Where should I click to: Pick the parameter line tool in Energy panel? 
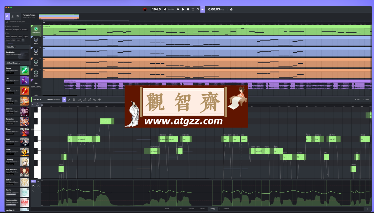point(33,191)
